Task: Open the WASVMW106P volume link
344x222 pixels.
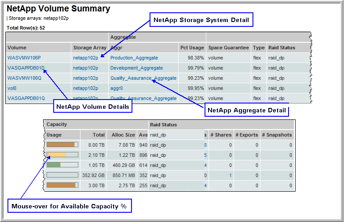Action: [24, 58]
